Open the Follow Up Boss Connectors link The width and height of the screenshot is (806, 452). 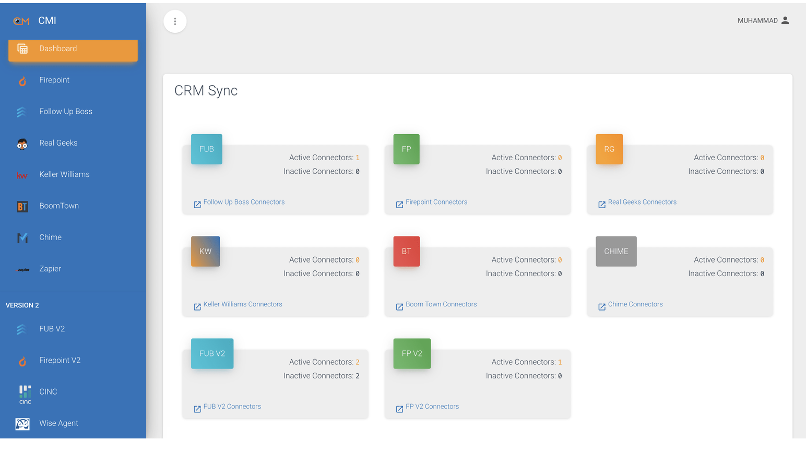244,202
